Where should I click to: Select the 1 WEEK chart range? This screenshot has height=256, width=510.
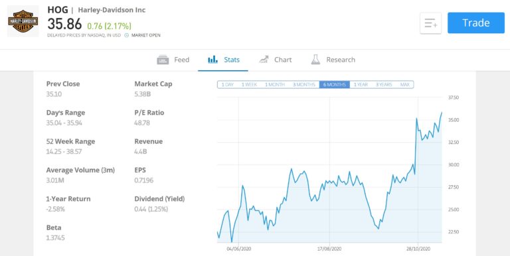tap(249, 84)
